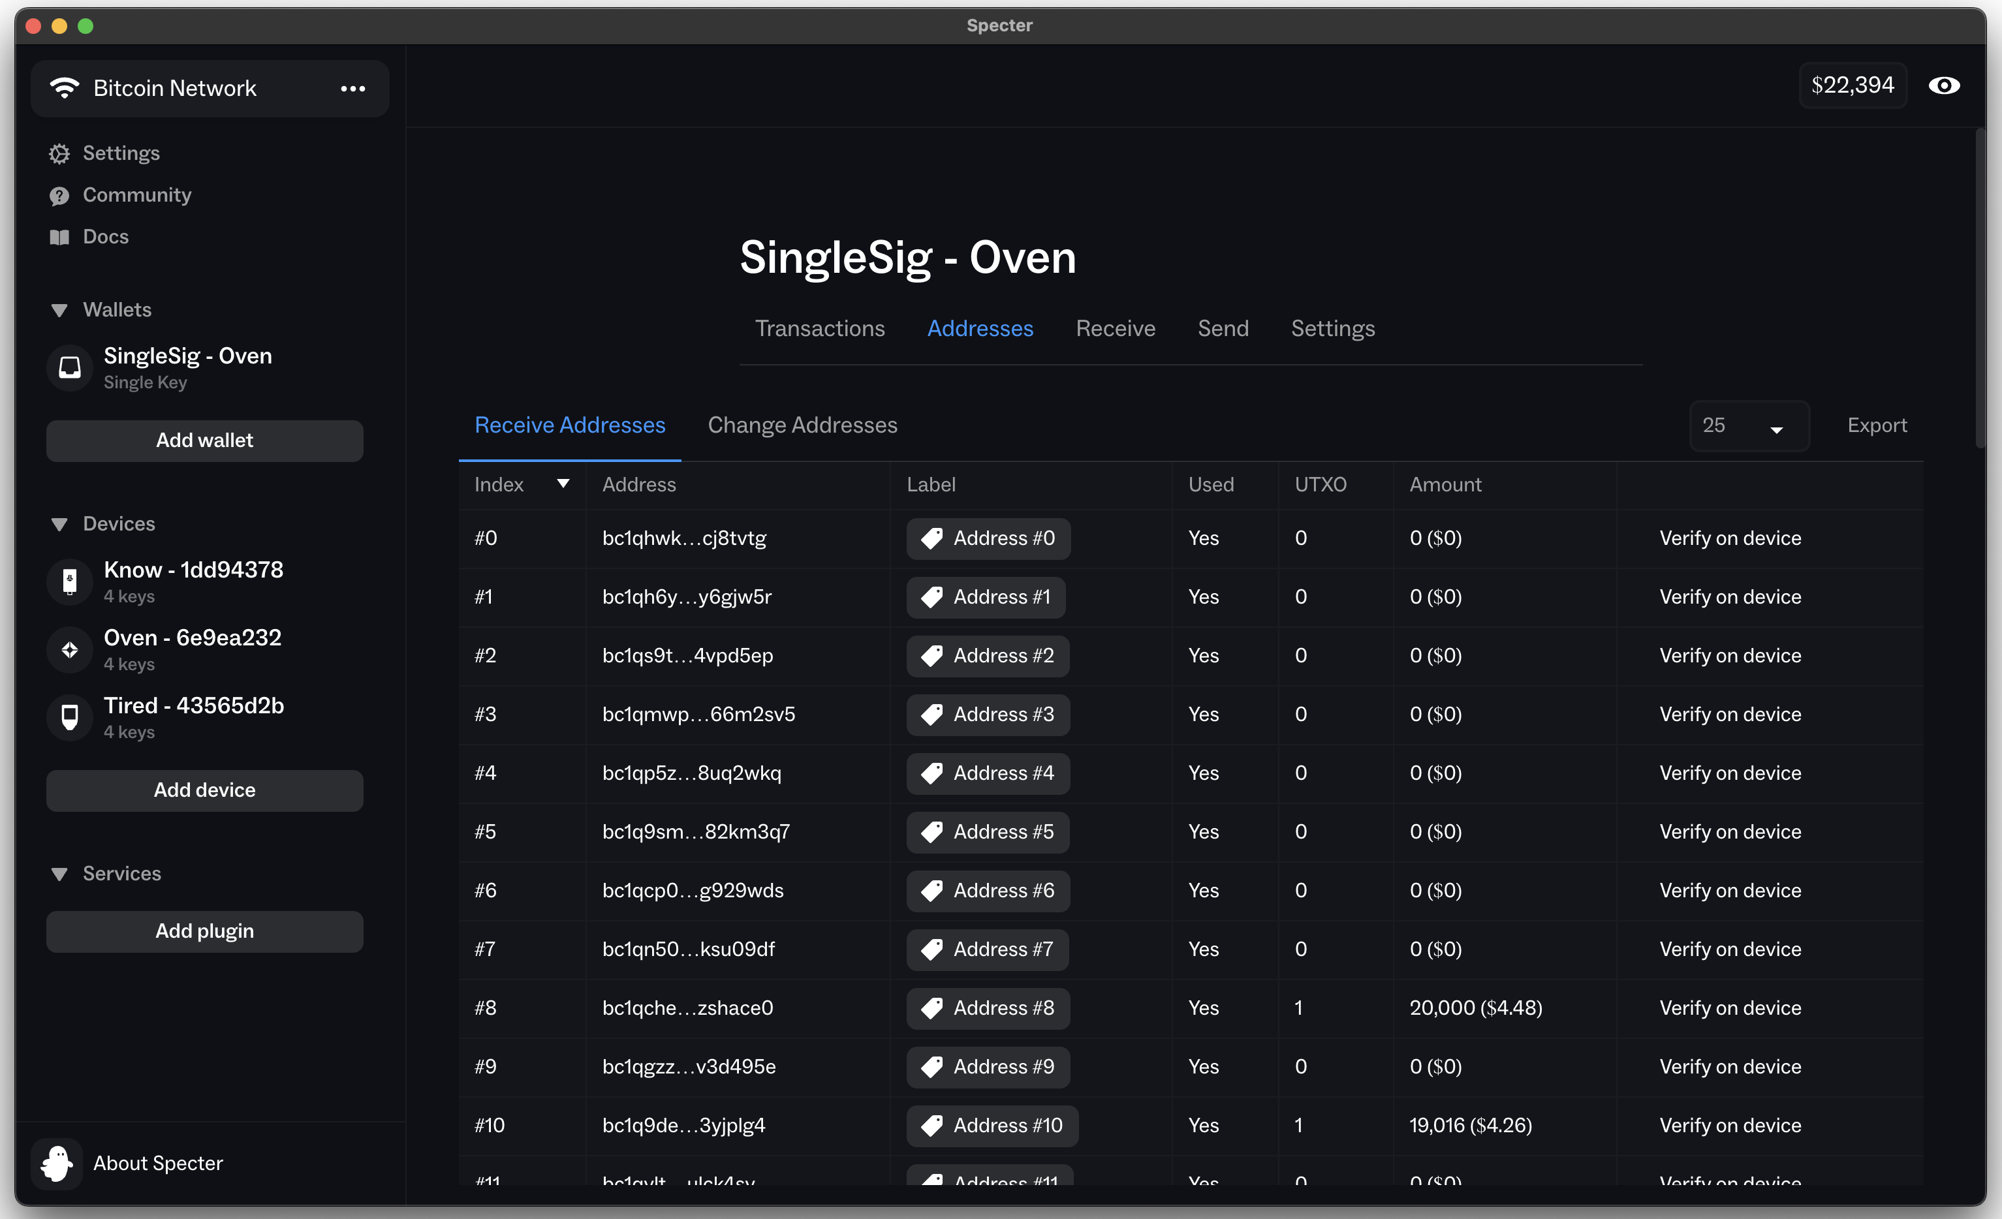Click the vertical scrollbar on the right
Image resolution: width=2002 pixels, height=1219 pixels.
click(1980, 288)
